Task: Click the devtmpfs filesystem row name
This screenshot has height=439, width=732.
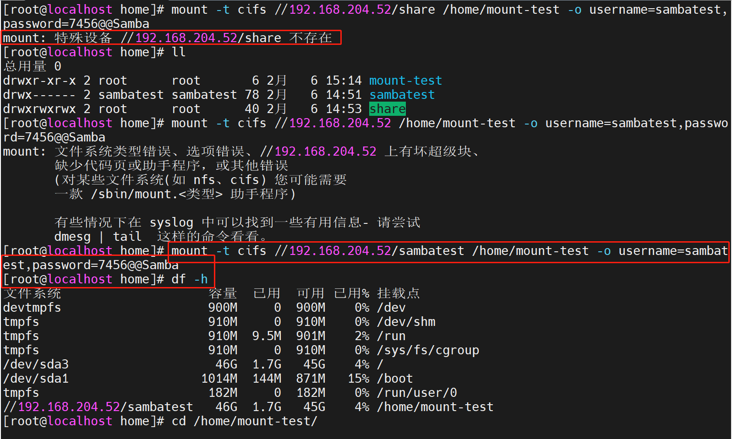Action: click(32, 308)
